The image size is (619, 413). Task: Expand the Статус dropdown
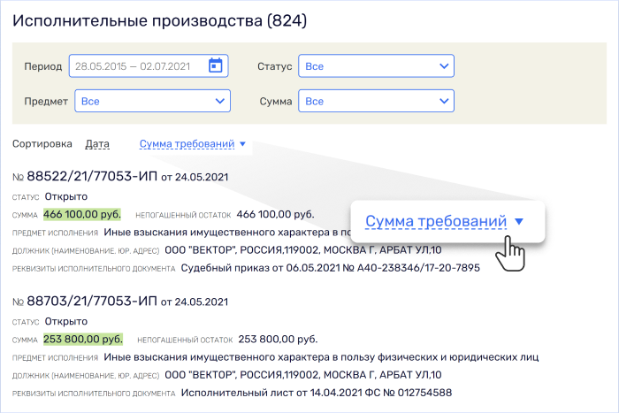(x=376, y=66)
